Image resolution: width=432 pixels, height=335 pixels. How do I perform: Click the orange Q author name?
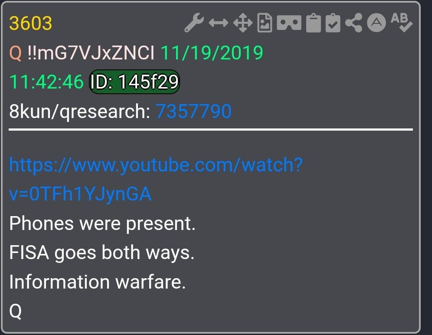(16, 53)
